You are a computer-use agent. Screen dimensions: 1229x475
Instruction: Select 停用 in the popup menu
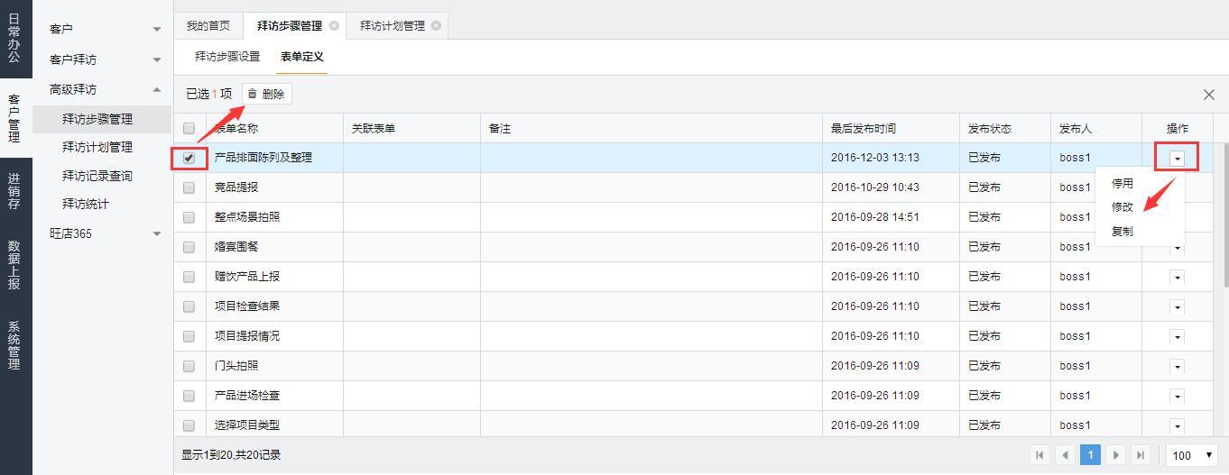coord(1123,183)
